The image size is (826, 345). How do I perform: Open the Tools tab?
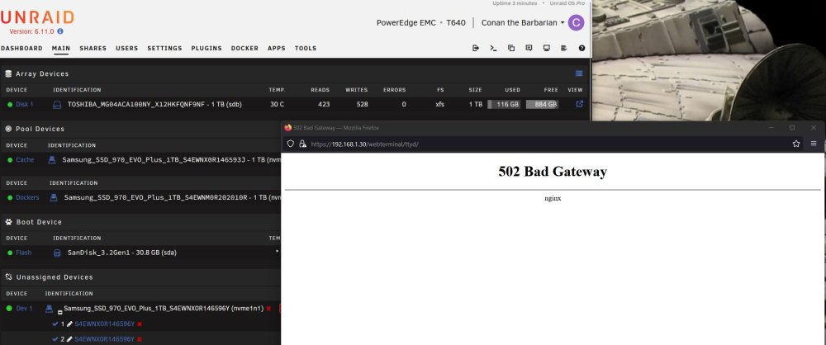306,49
